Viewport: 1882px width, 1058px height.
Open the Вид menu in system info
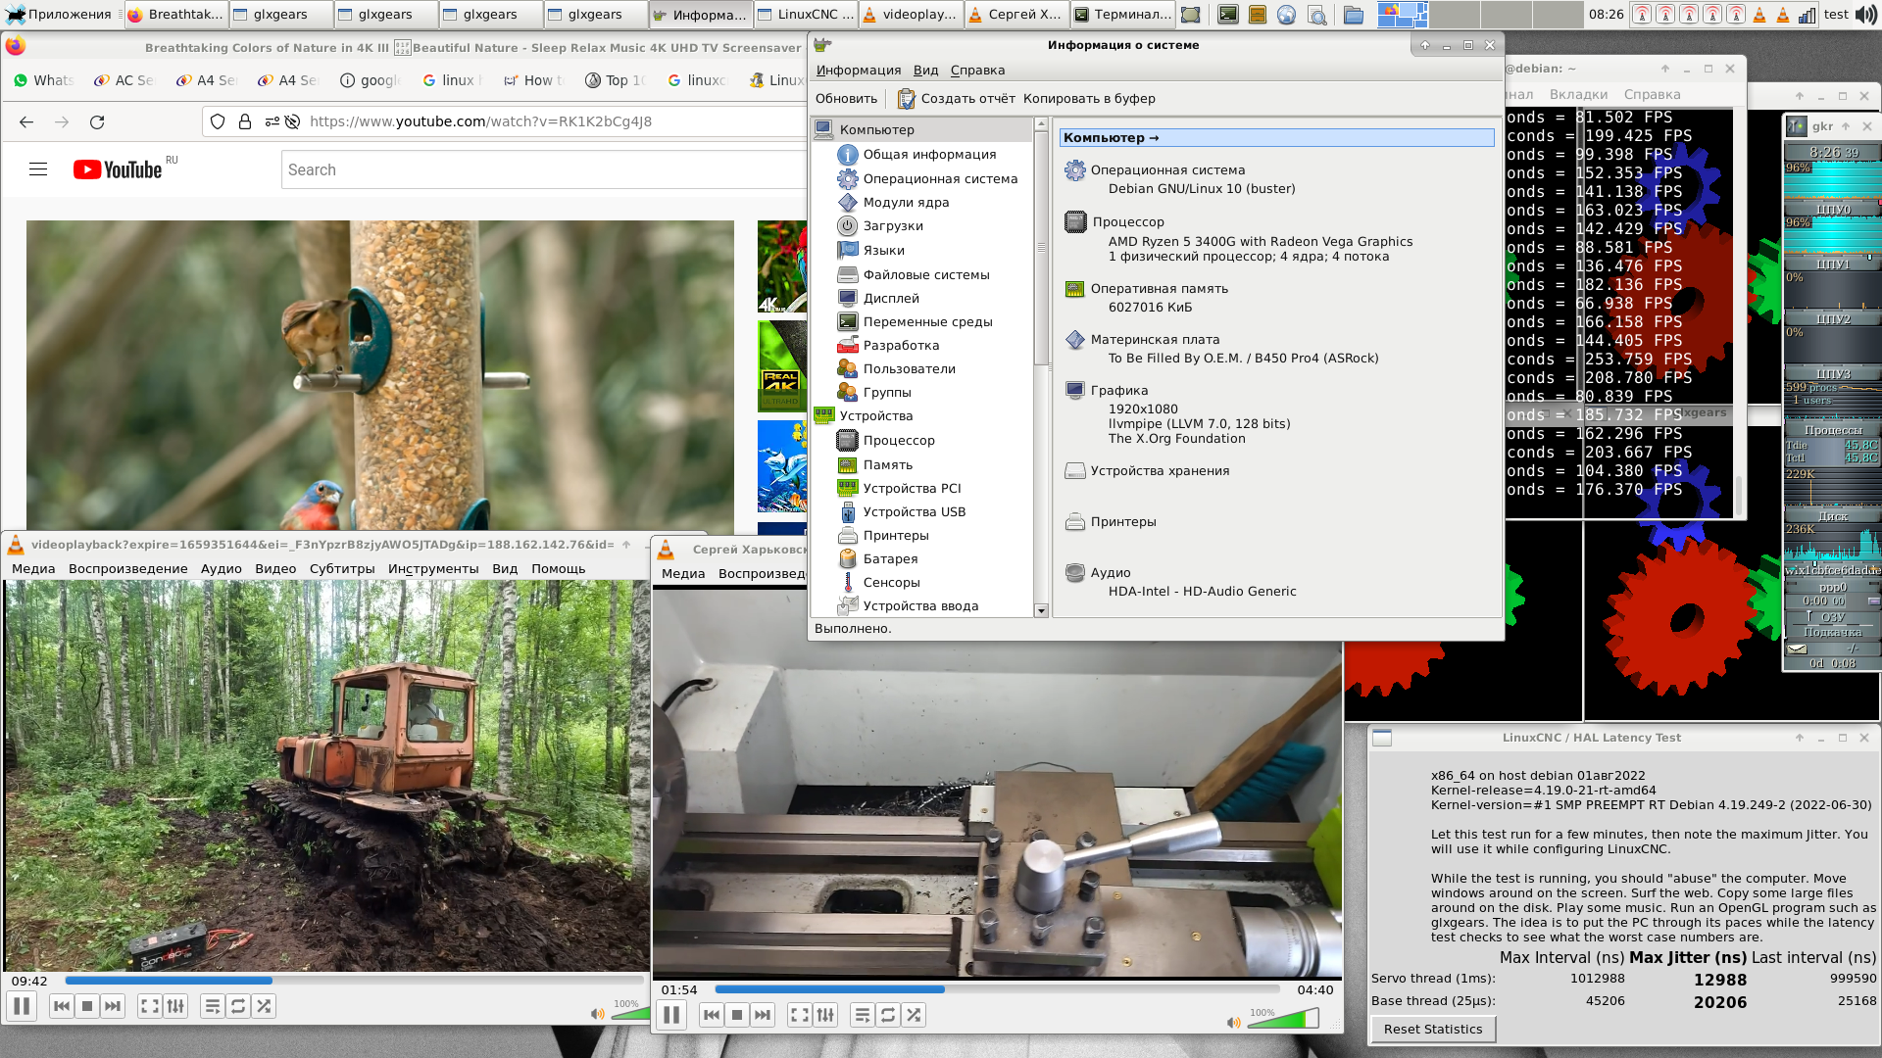tap(925, 71)
